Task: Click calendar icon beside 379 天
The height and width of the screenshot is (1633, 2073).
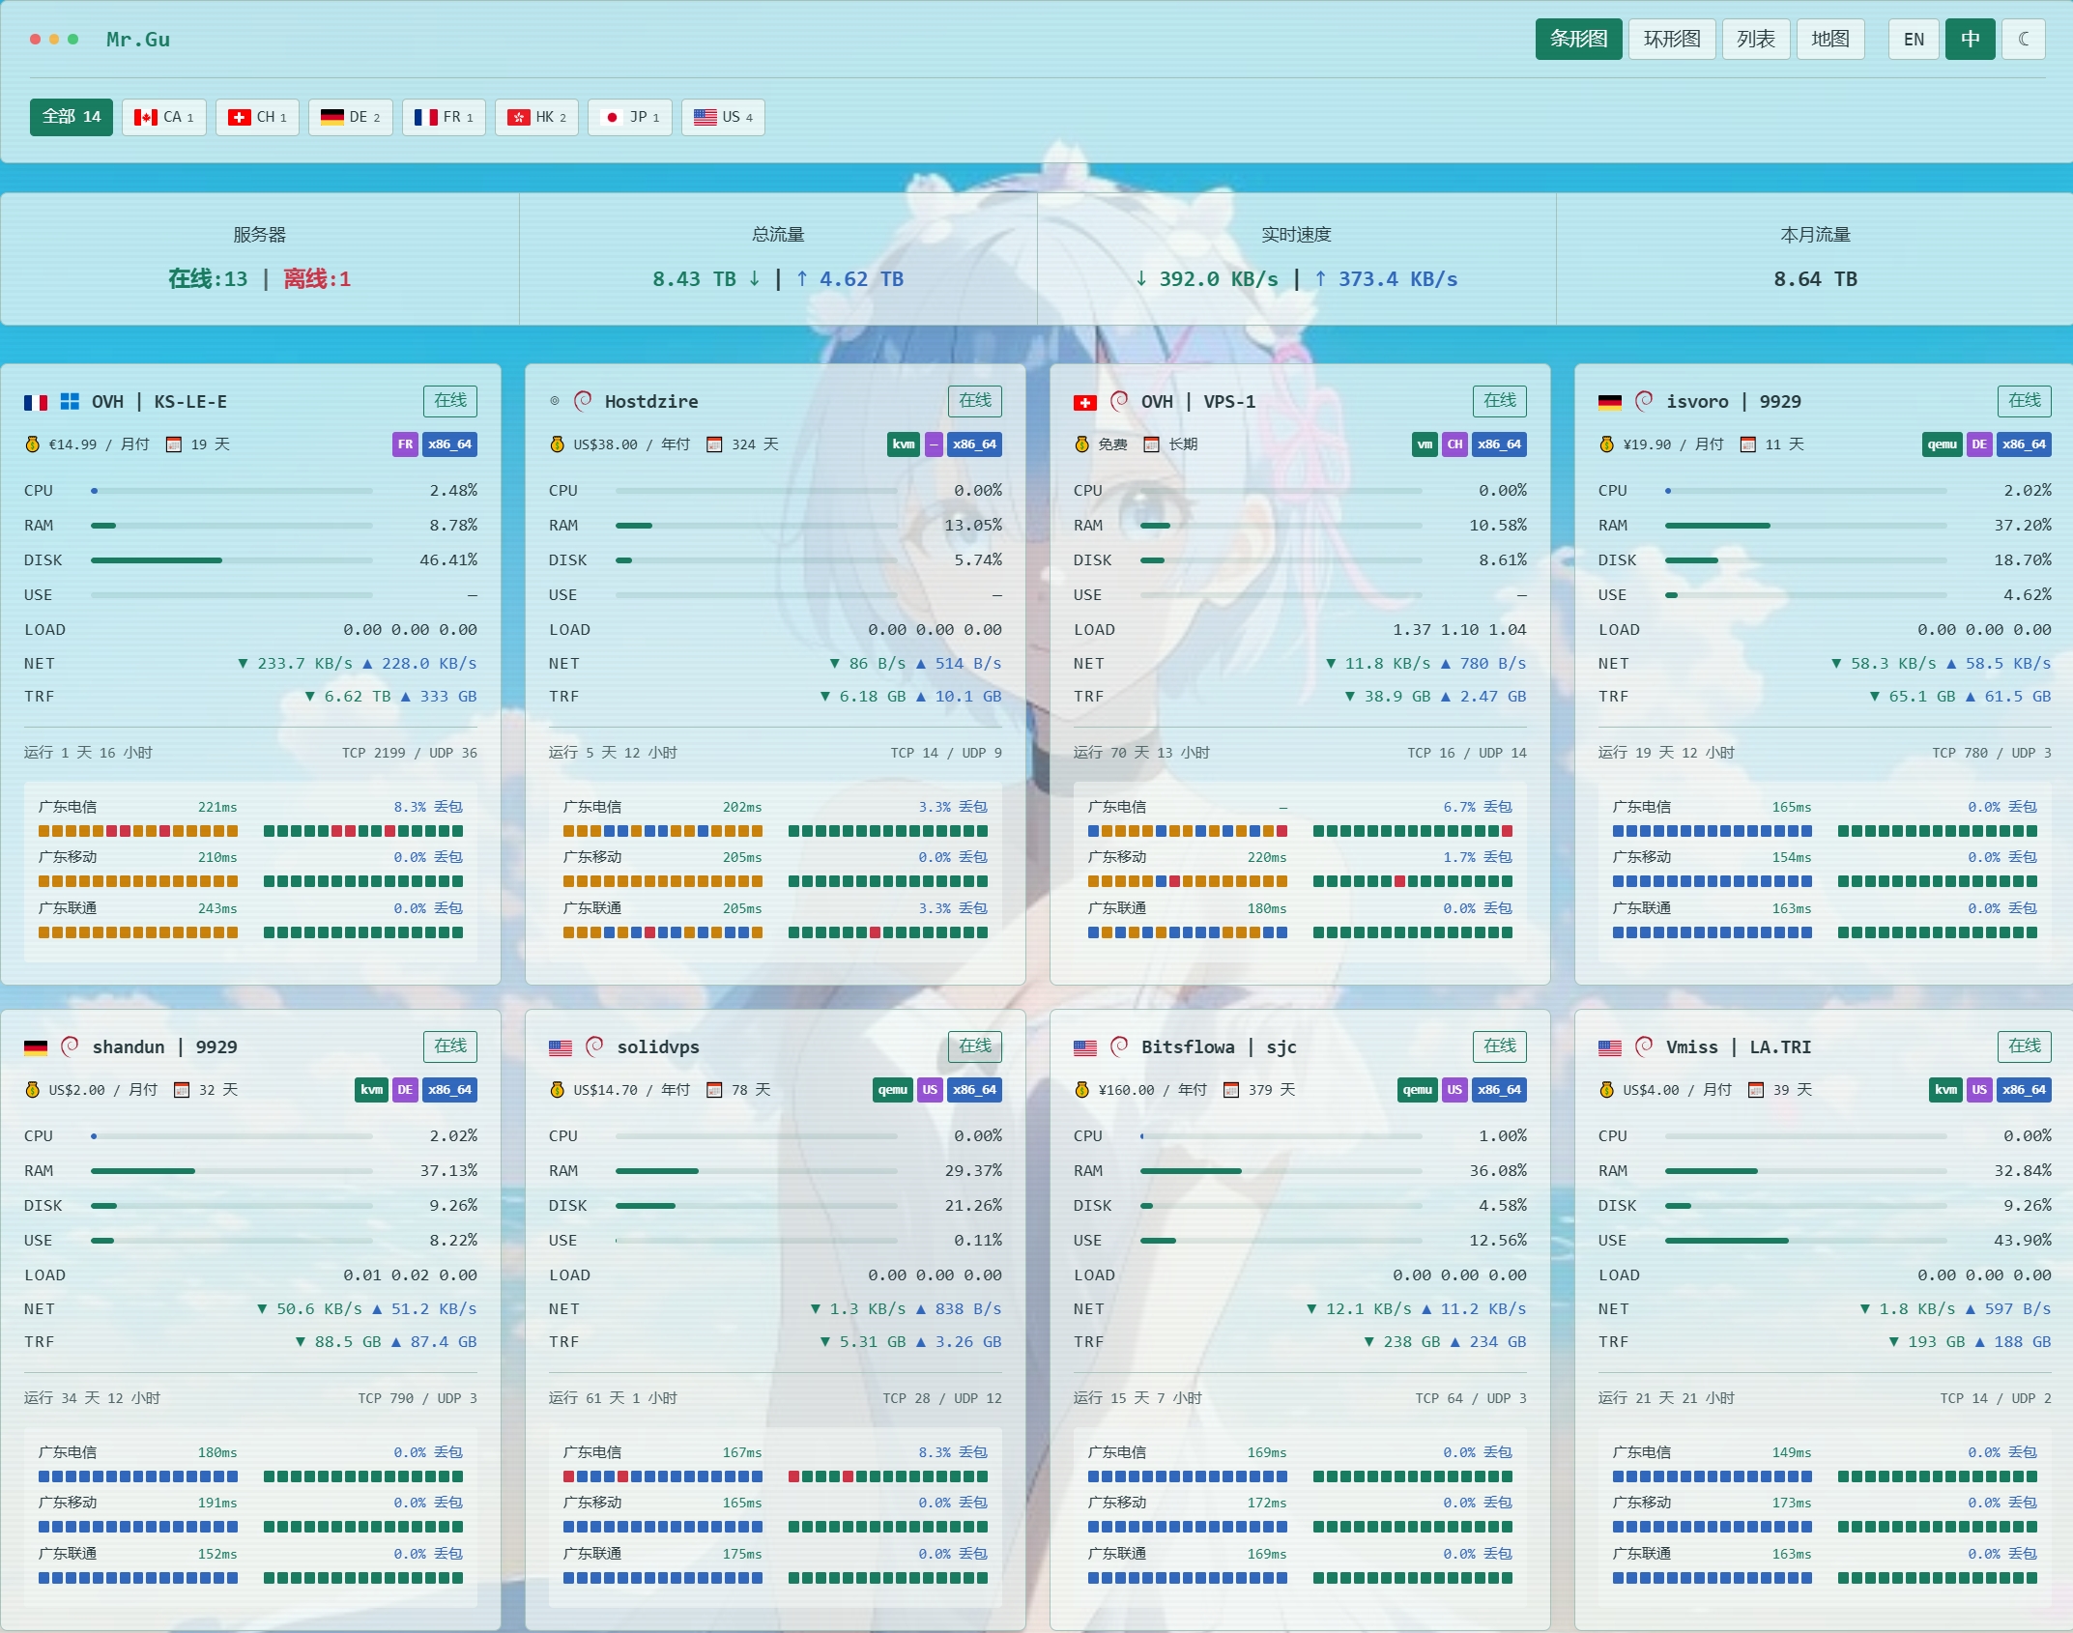Action: pyautogui.click(x=1231, y=1090)
